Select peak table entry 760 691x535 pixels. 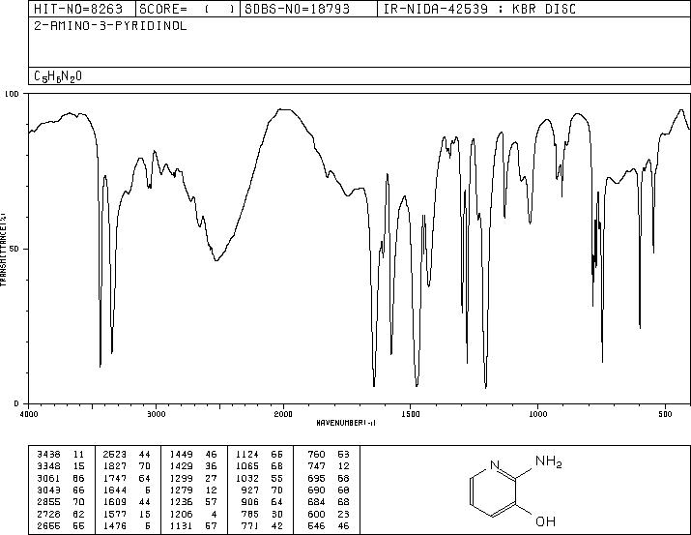316,455
